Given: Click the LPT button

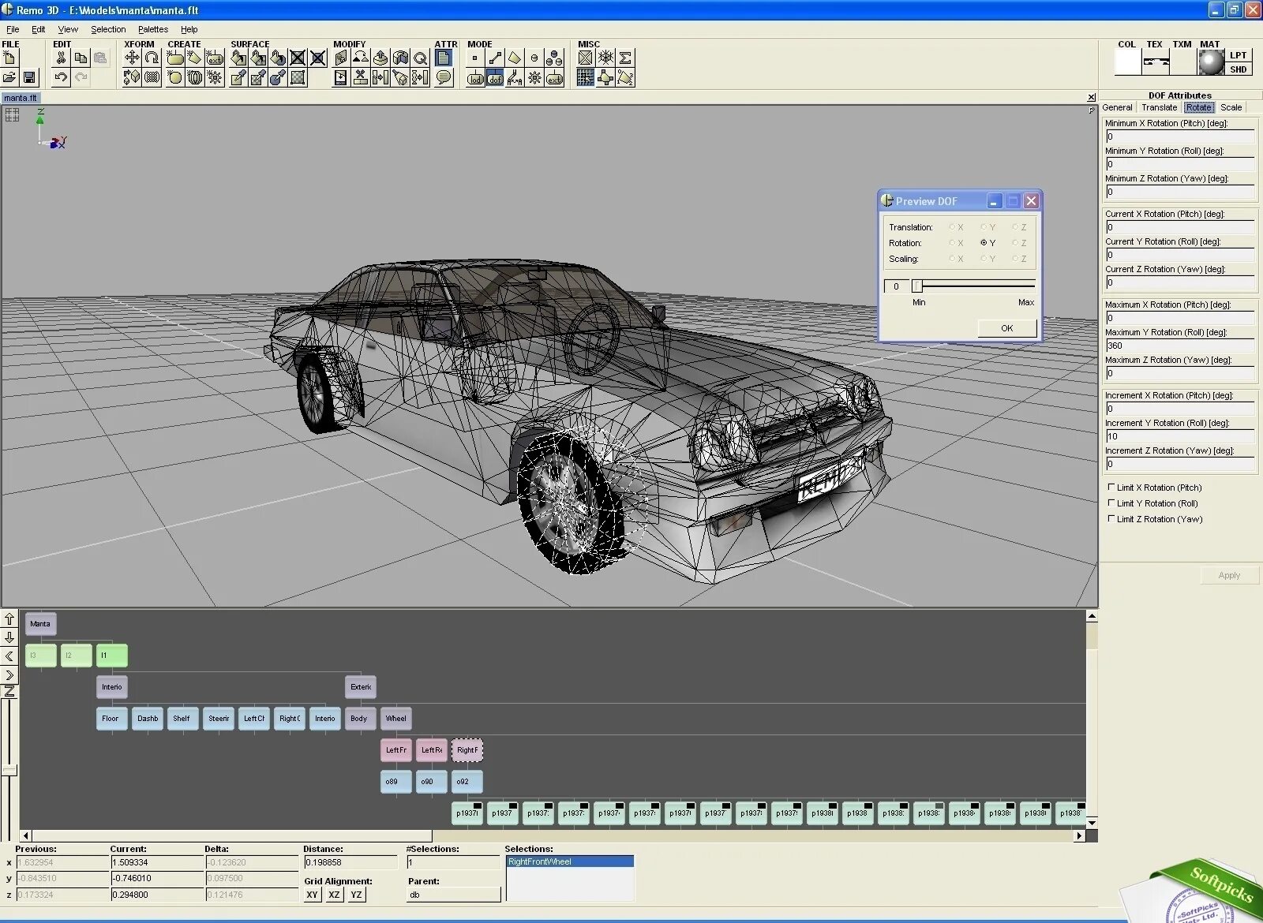Looking at the screenshot, I should pyautogui.click(x=1238, y=55).
